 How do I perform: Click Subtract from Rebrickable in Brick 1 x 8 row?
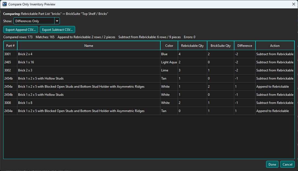click(x=275, y=103)
